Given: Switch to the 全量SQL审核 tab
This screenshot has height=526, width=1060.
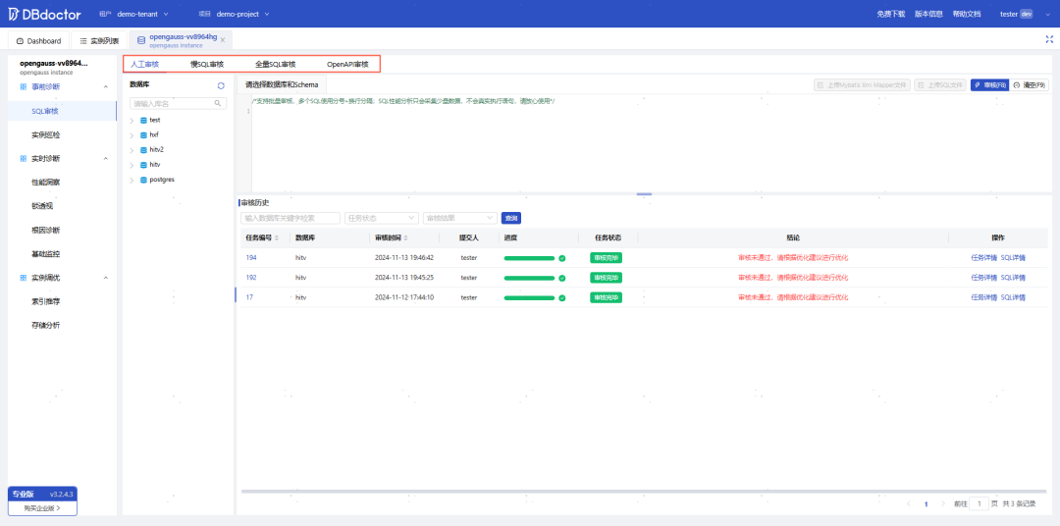Looking at the screenshot, I should 275,65.
